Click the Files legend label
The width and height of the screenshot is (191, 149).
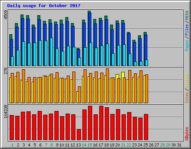[x=187, y=29]
